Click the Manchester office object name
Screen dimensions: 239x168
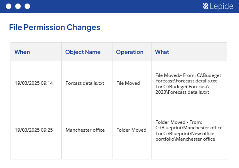click(85, 130)
